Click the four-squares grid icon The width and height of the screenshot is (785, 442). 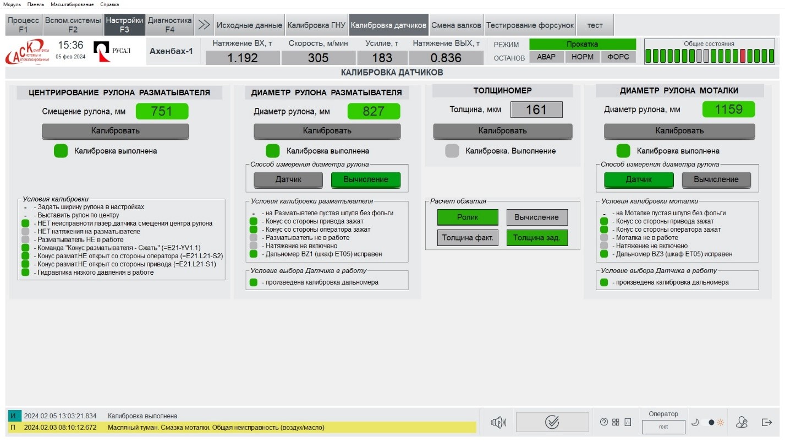pyautogui.click(x=616, y=422)
